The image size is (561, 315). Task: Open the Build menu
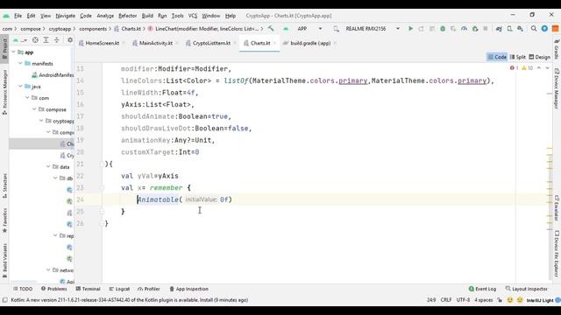click(x=147, y=16)
